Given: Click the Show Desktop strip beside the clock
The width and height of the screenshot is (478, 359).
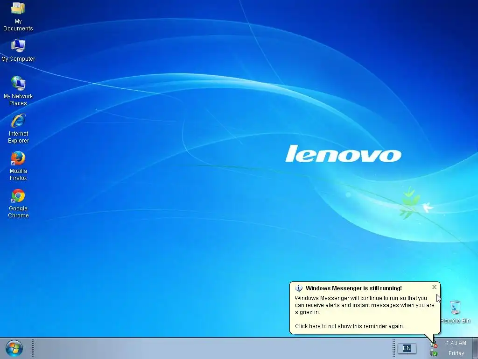Looking at the screenshot, I should pos(475,348).
